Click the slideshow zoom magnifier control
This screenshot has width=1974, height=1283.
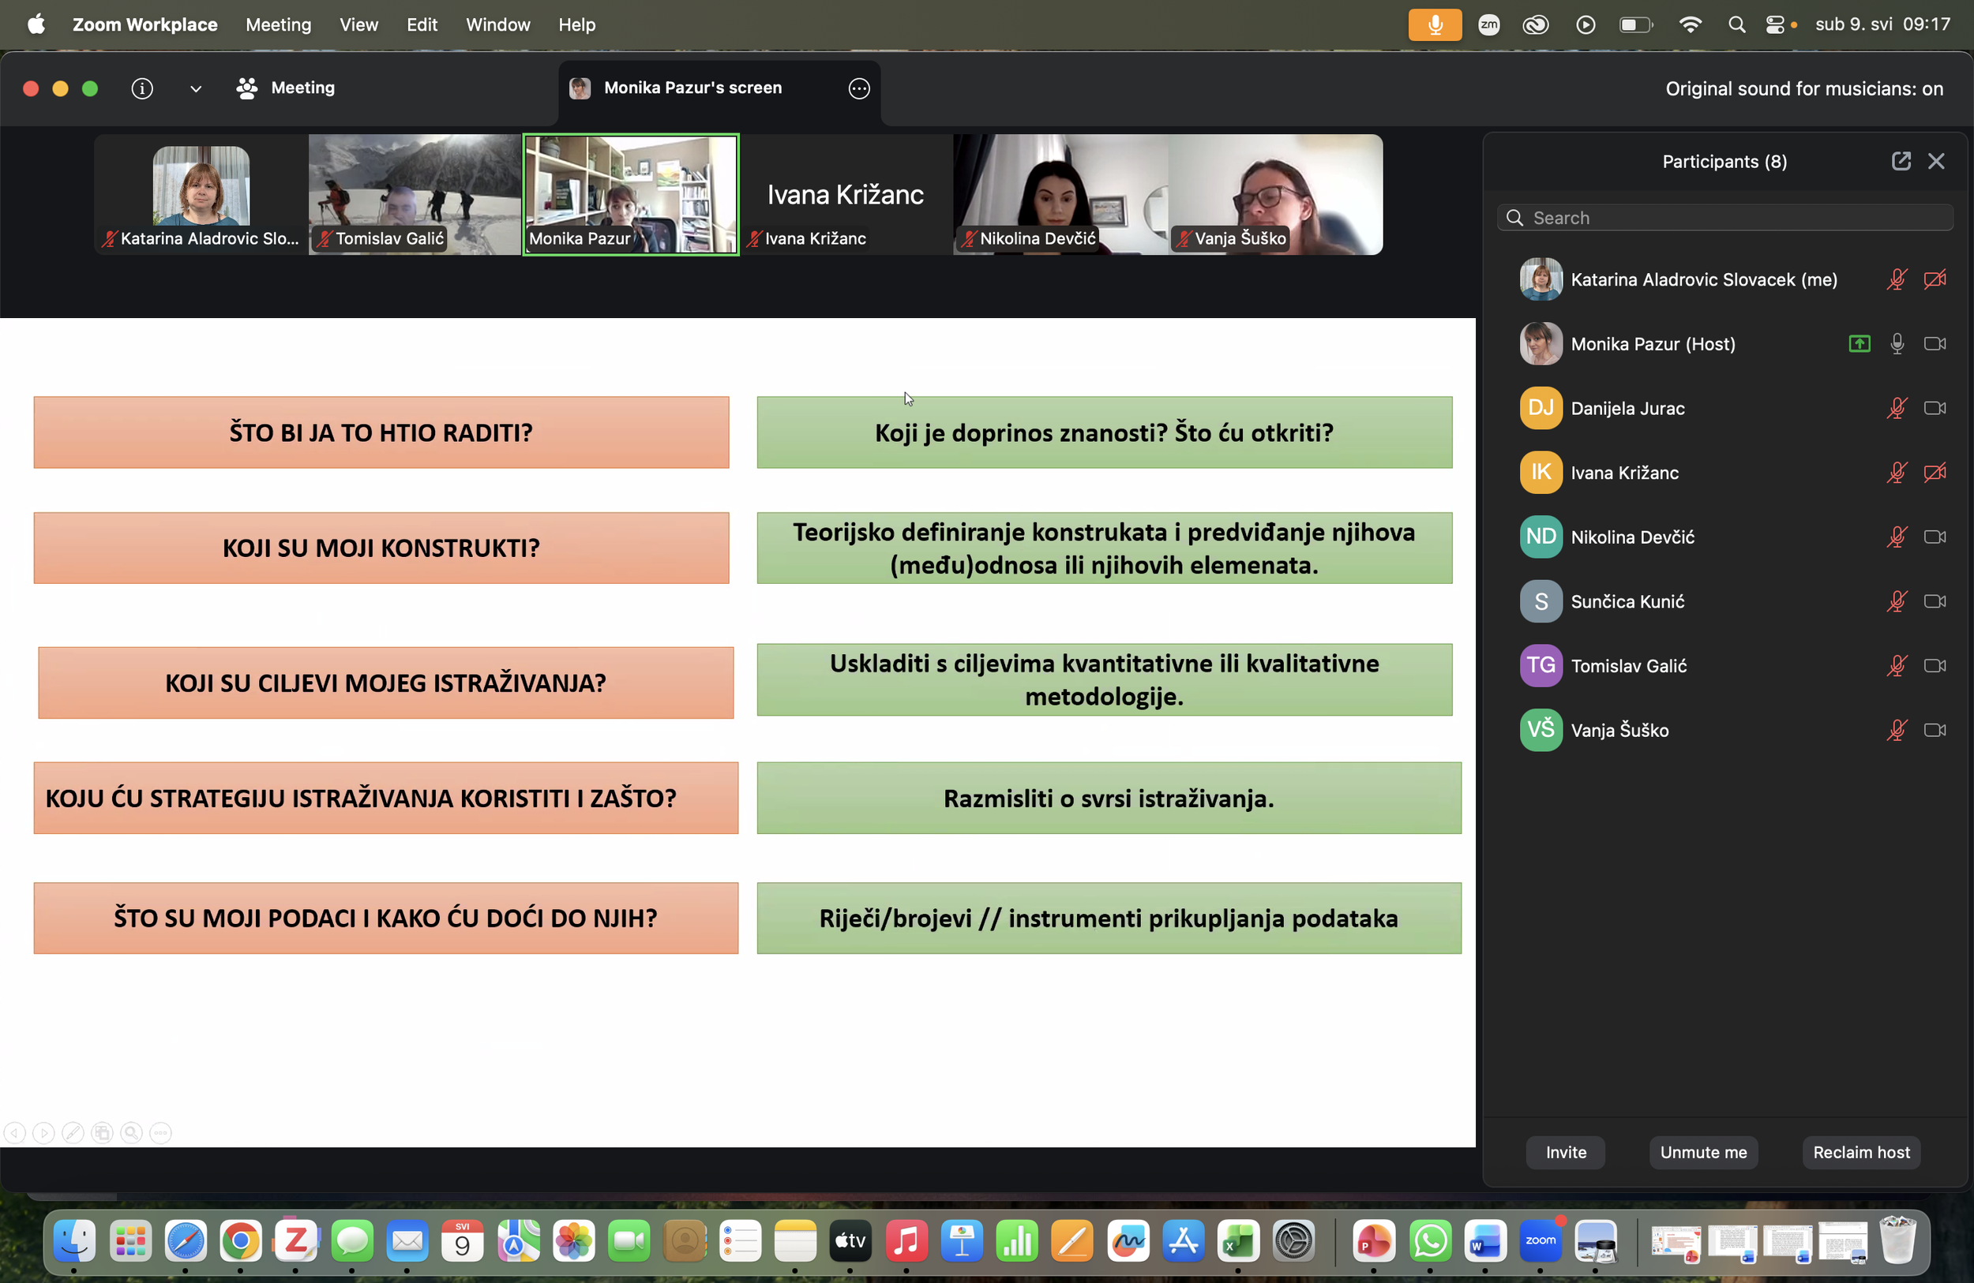pos(131,1132)
